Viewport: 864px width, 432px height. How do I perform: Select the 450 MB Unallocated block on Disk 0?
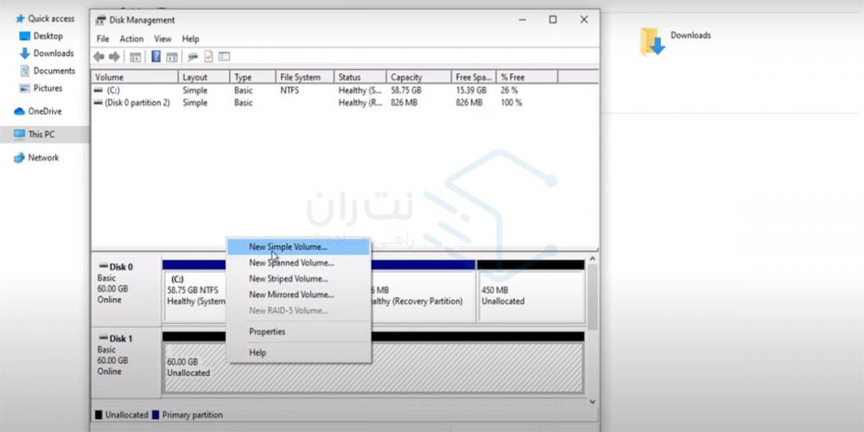click(x=530, y=296)
